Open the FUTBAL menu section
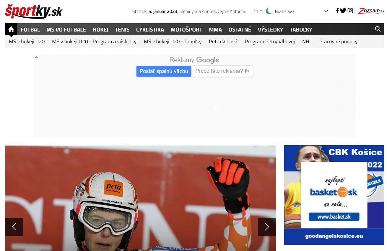This screenshot has height=251, width=387. 30,30
